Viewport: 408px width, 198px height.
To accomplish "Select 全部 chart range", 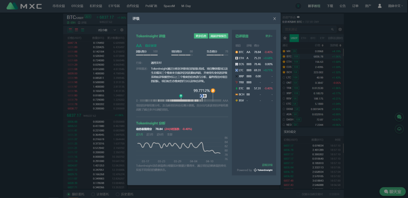I will pyautogui.click(x=170, y=135).
